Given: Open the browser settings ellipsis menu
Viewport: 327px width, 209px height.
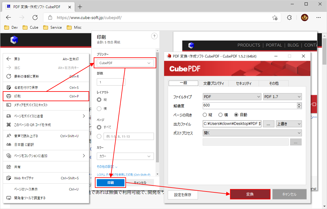Looking at the screenshot, I should click(x=319, y=18).
